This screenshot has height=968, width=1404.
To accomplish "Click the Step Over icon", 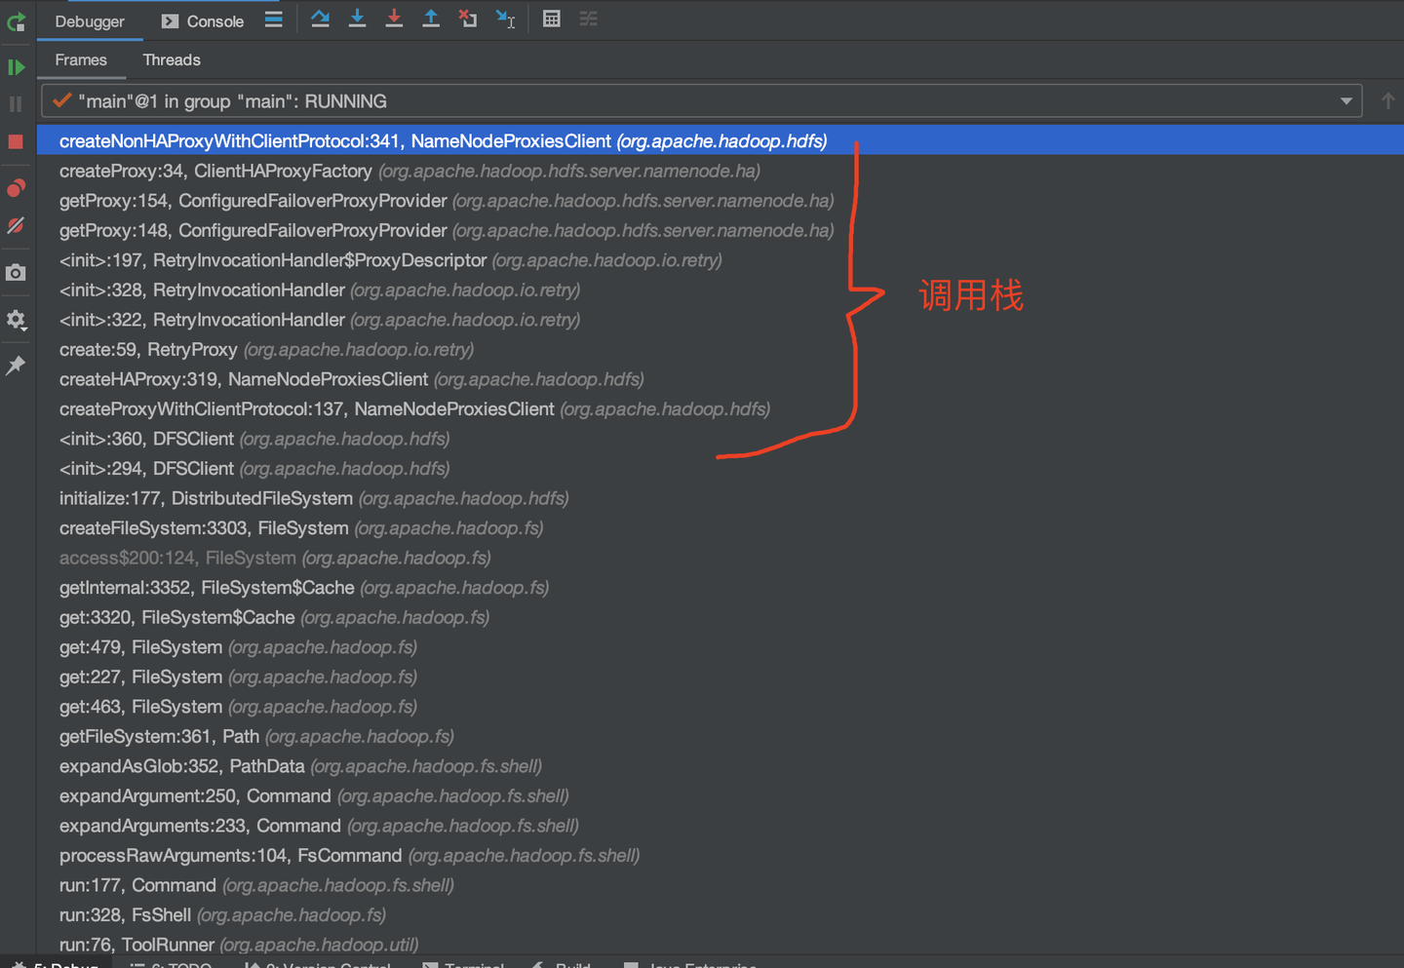I will [320, 19].
